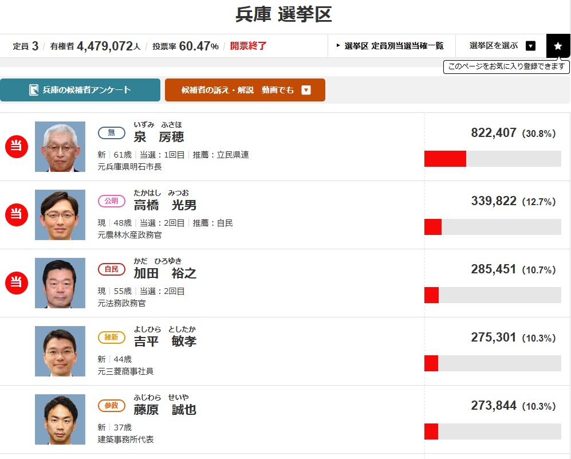The width and height of the screenshot is (571, 459).
Task: Click the 公明 party badge
Action: point(111,201)
